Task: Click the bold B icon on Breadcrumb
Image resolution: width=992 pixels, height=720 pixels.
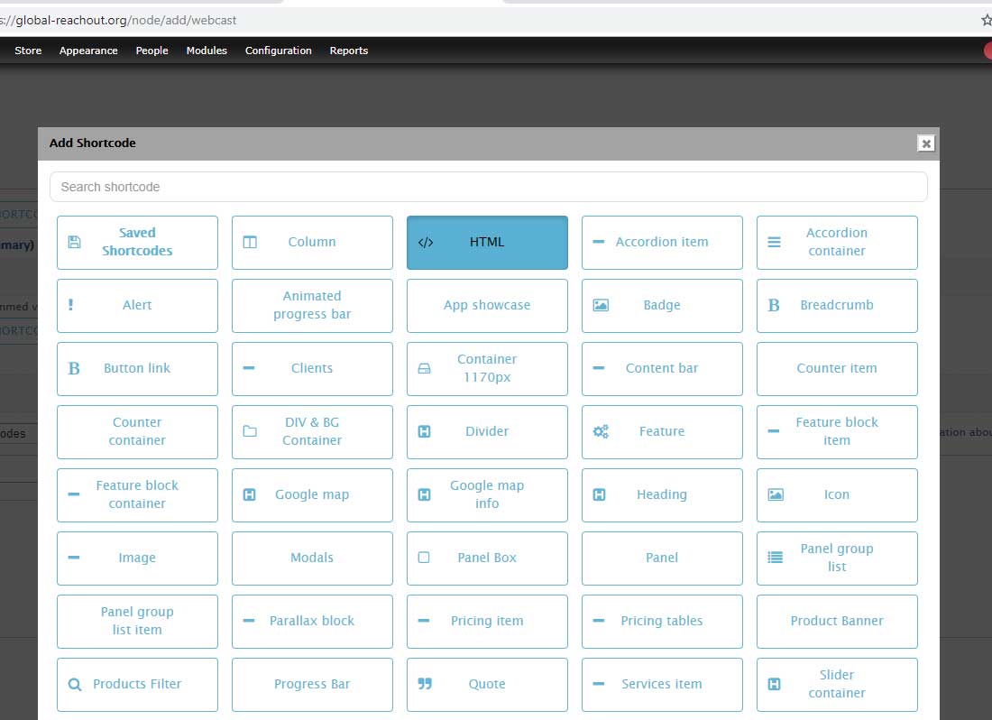Action: 774,305
